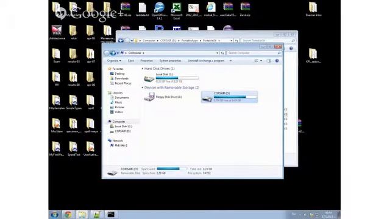Viewport: 390px width, 219px height.
Task: Click System properties in the toolbar
Action: tap(170, 61)
